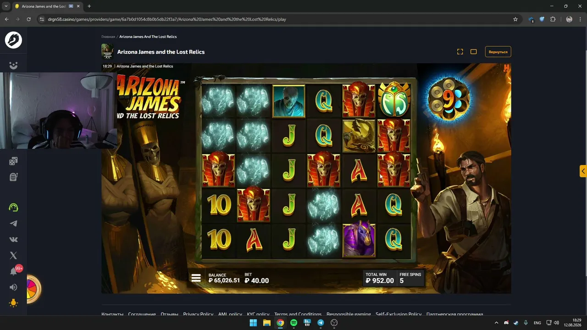
Task: Show hidden system tray icons
Action: pos(496,323)
